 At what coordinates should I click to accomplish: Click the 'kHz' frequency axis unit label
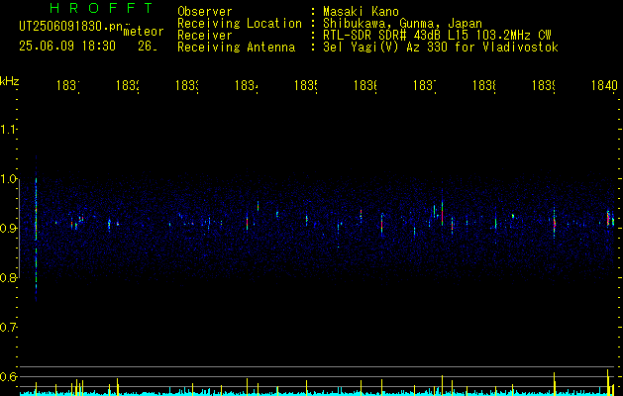[10, 81]
